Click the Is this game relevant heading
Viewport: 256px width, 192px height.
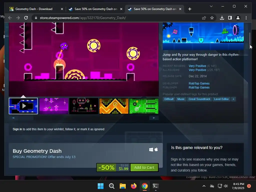197,147
